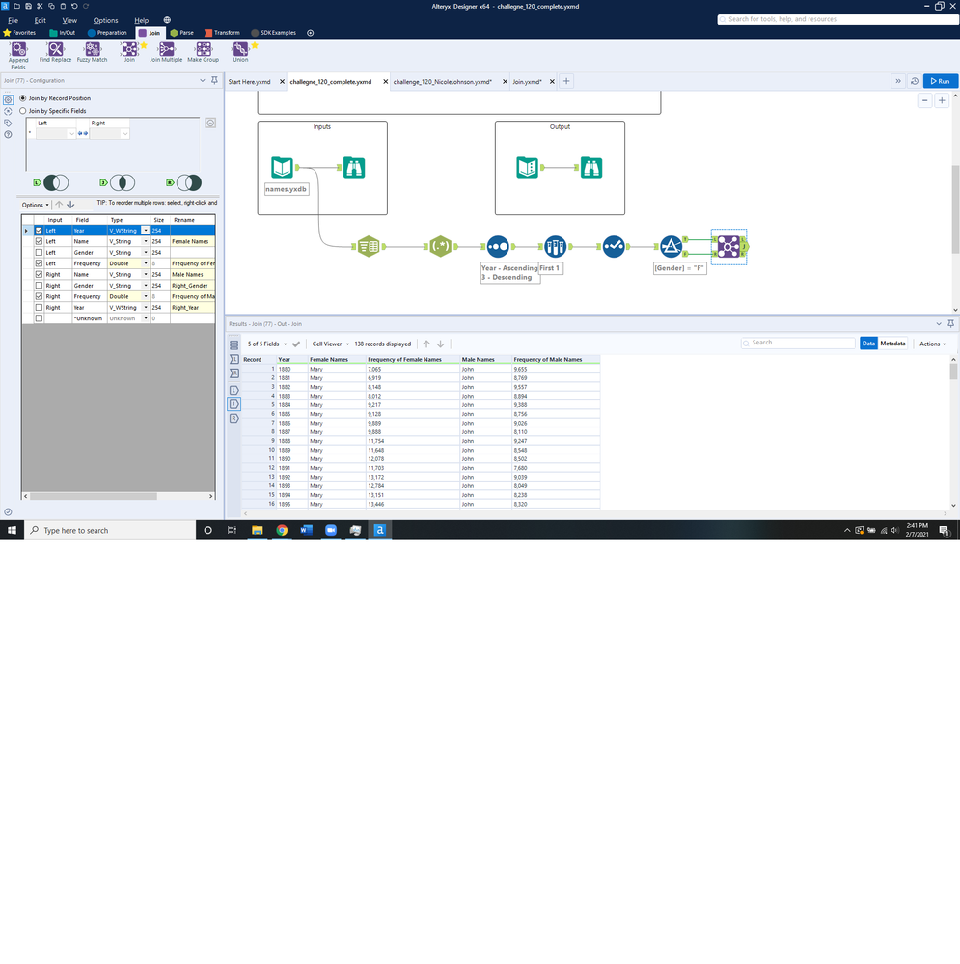This screenshot has height=964, width=960.
Task: Uncheck the Left Name field
Action: click(39, 241)
